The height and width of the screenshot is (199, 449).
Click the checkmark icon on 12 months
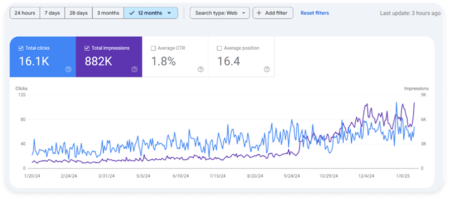pyautogui.click(x=132, y=13)
